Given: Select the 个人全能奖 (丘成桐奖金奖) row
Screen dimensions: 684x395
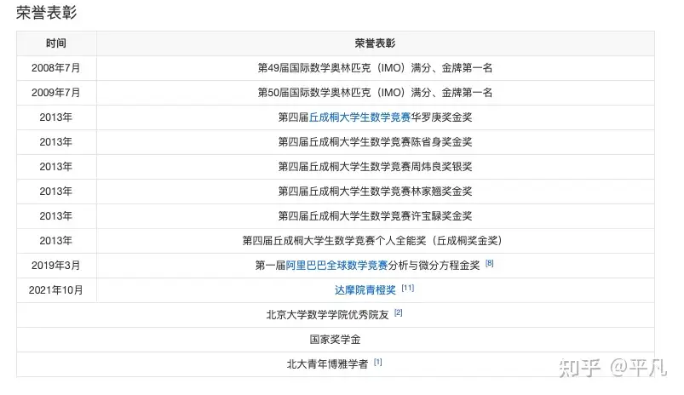Looking at the screenshot, I should tap(336, 241).
